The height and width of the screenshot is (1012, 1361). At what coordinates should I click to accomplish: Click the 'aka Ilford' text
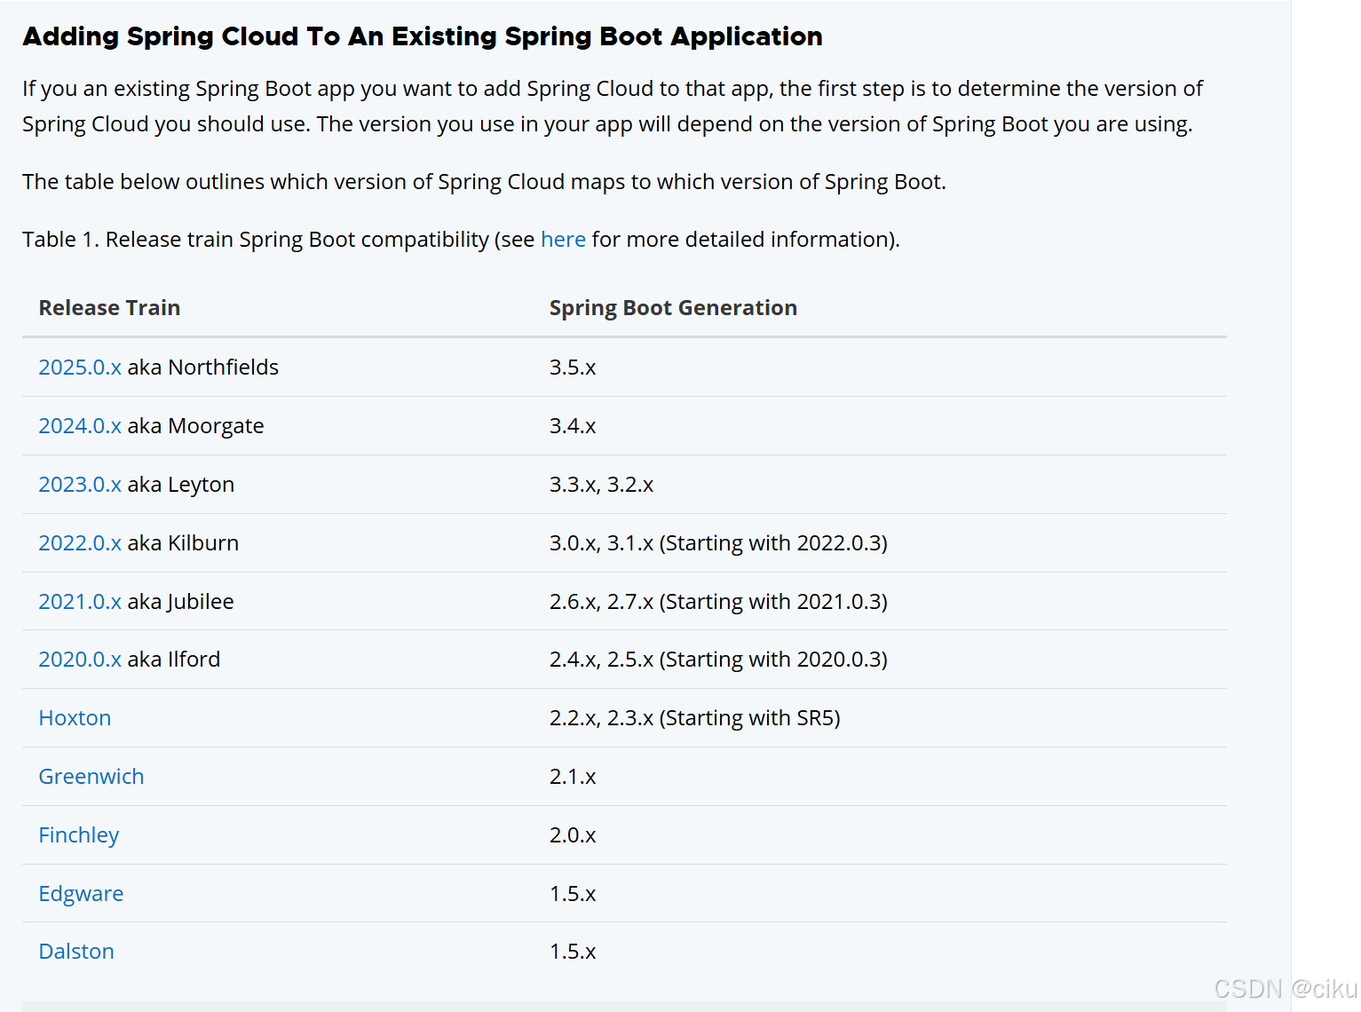pyautogui.click(x=174, y=660)
